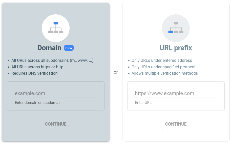Click "Only URLs under specified protocol" bullet

[163, 67]
